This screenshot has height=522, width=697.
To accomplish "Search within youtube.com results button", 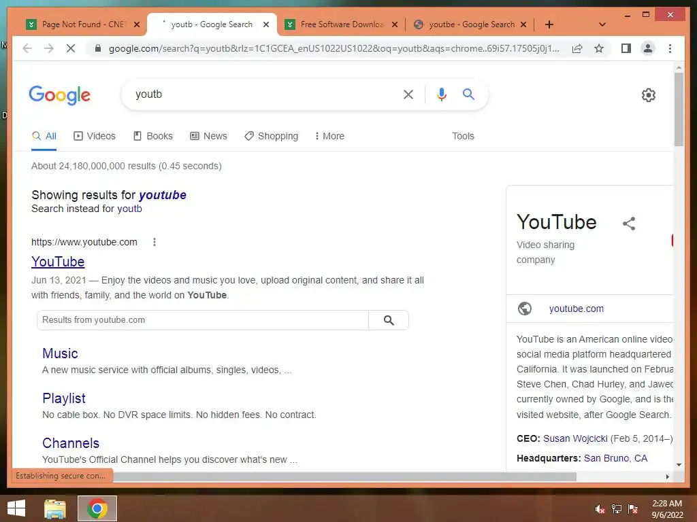I will tap(389, 320).
